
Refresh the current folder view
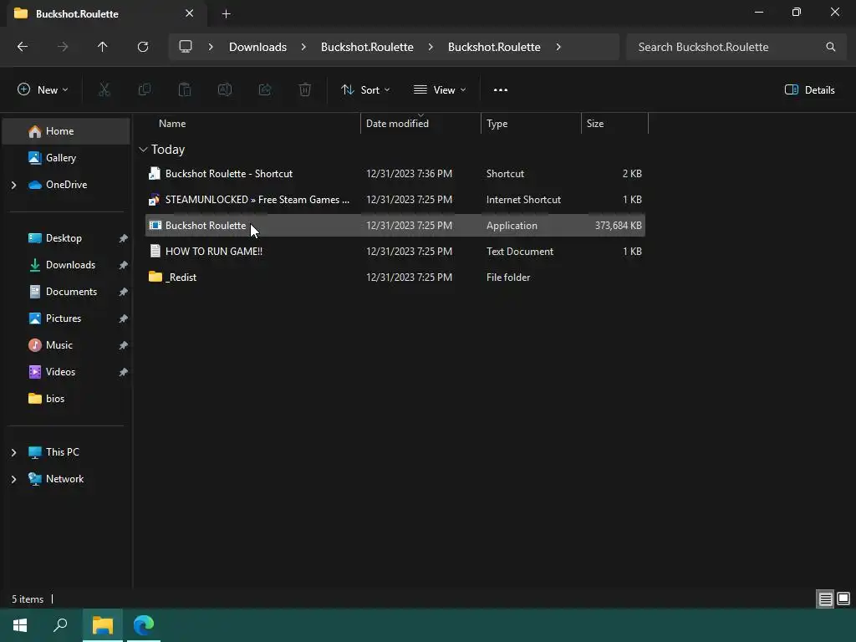143,47
